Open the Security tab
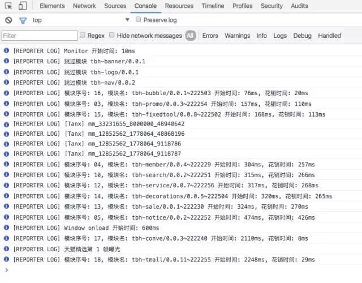The width and height of the screenshot is (362, 283). [x=271, y=6]
